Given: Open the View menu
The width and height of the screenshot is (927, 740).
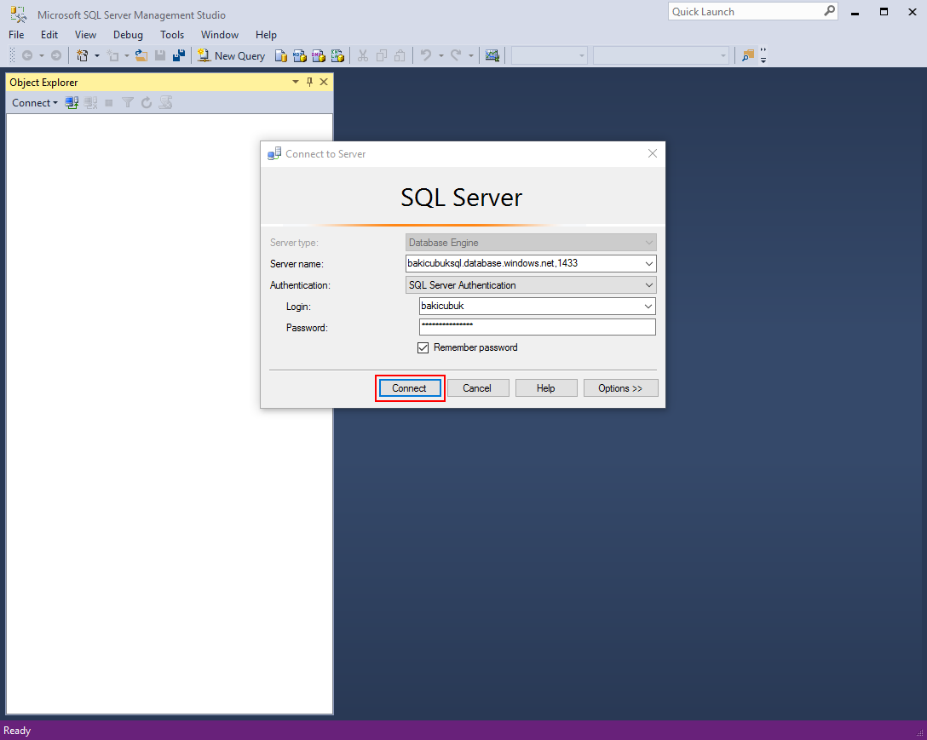Looking at the screenshot, I should pyautogui.click(x=85, y=35).
